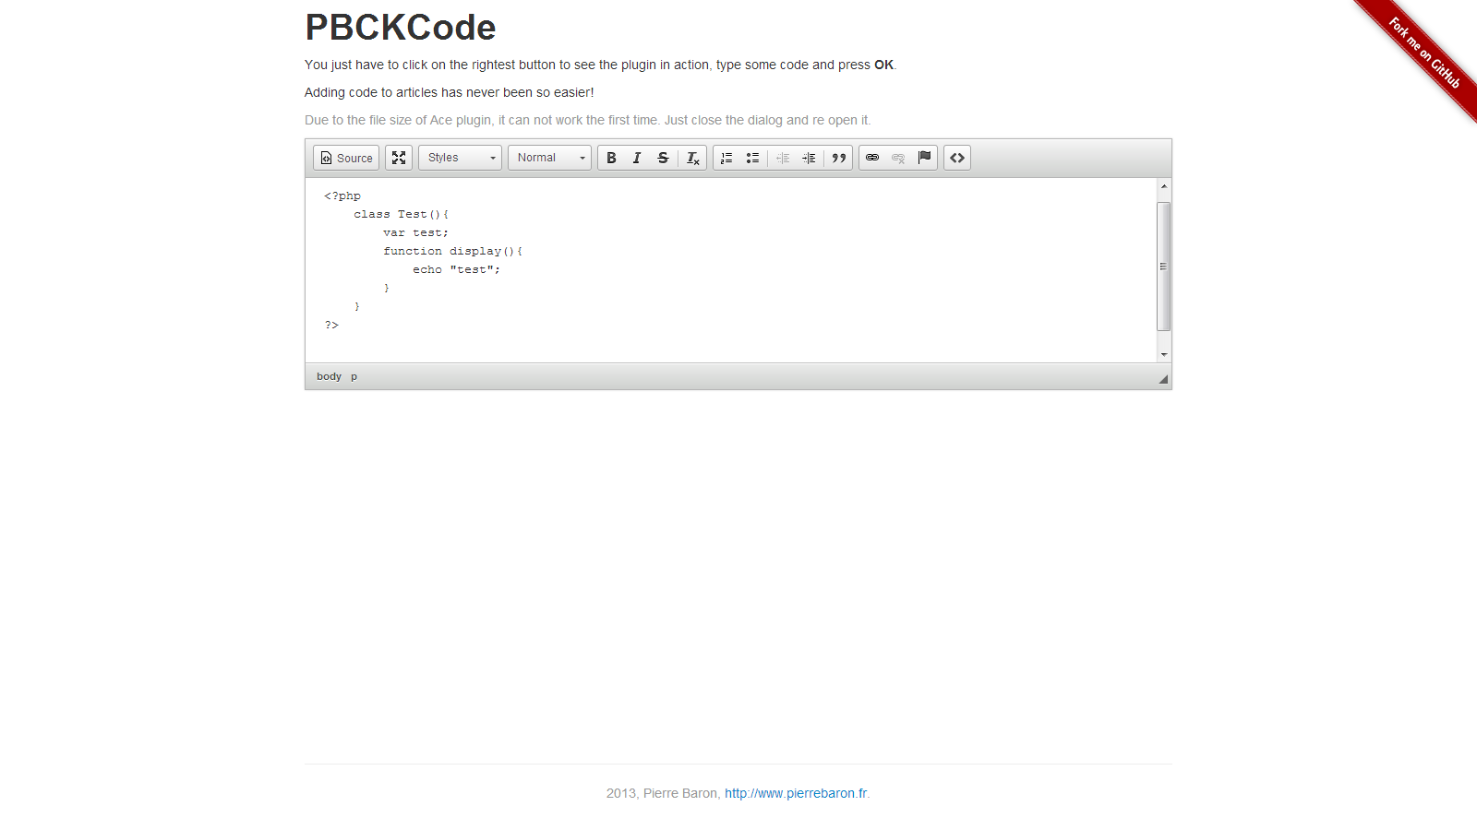Image resolution: width=1477 pixels, height=830 pixels.
Task: Select the p element in path bar
Action: pos(354,376)
